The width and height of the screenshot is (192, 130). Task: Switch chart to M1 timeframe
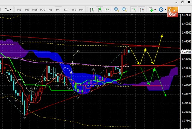(x=19, y=10)
